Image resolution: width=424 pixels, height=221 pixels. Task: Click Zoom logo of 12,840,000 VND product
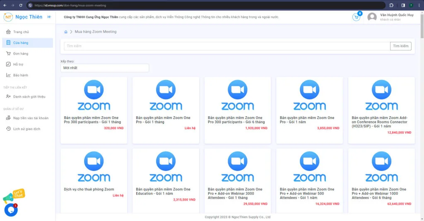[381, 95]
